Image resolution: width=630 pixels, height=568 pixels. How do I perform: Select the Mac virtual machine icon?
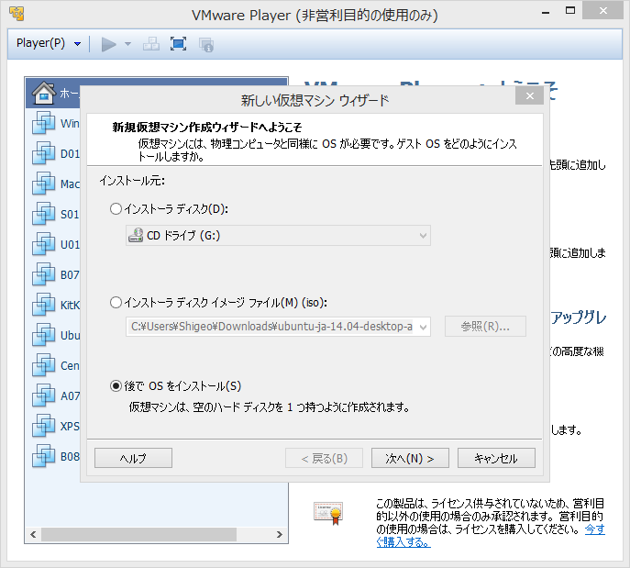point(44,184)
